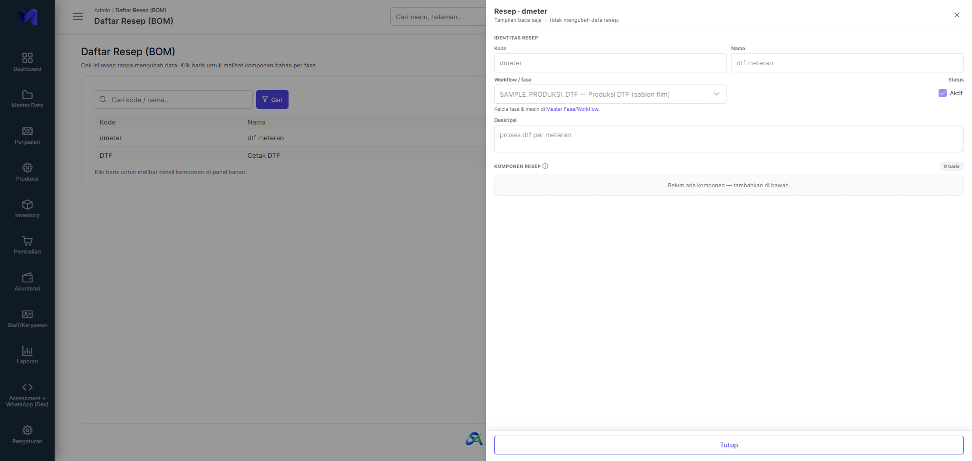Click the info icon beside Komponen Resep
Viewport: 972px width, 461px height.
[545, 166]
